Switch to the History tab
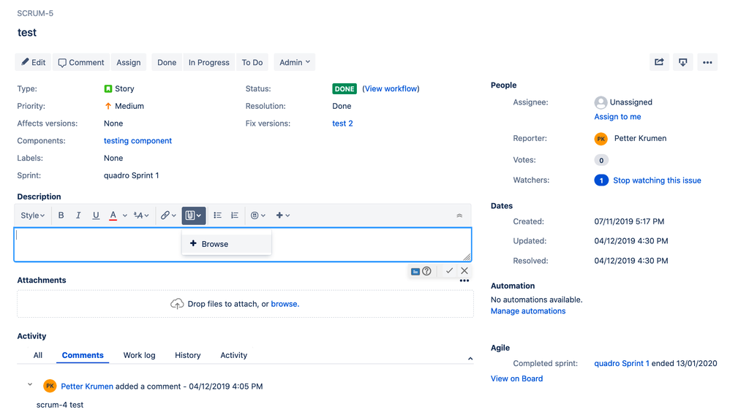The image size is (730, 415). click(188, 355)
